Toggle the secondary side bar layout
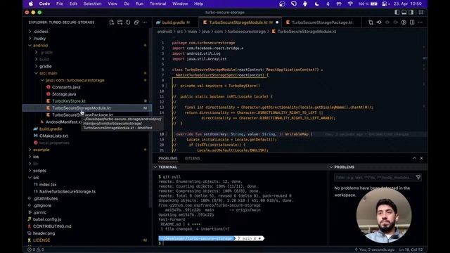Viewport: 450px width, 253px height. click(411, 13)
